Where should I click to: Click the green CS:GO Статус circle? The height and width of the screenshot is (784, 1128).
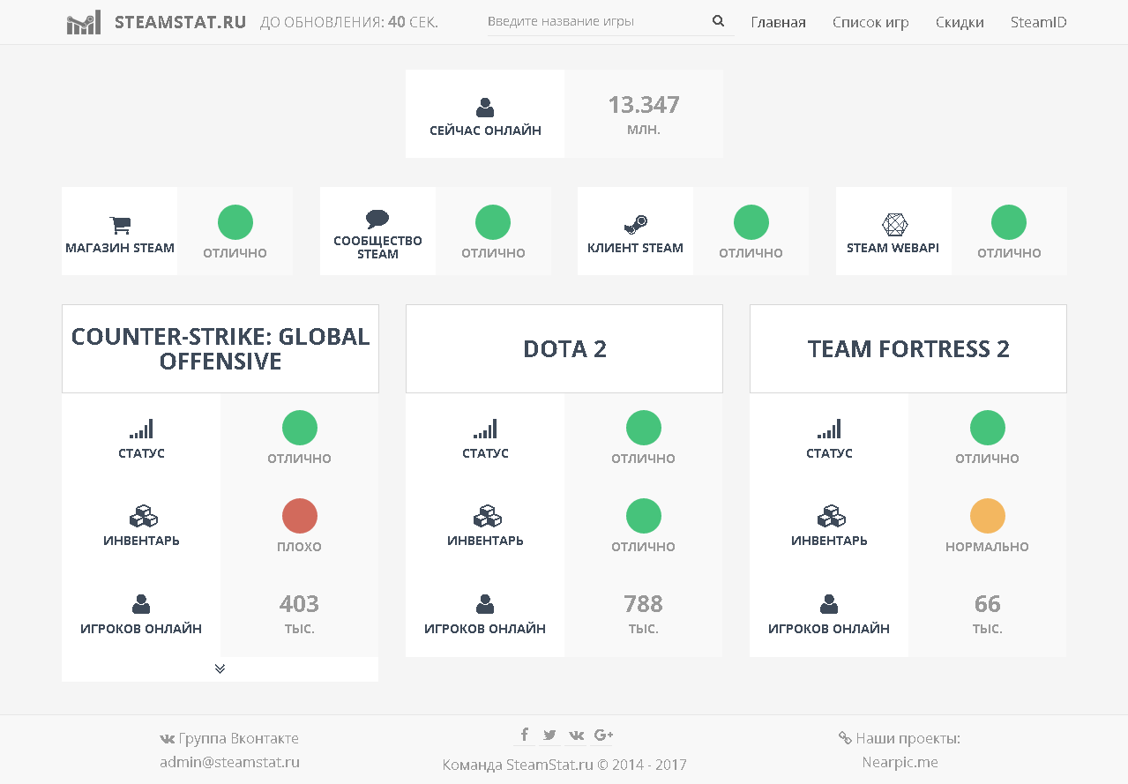(300, 429)
